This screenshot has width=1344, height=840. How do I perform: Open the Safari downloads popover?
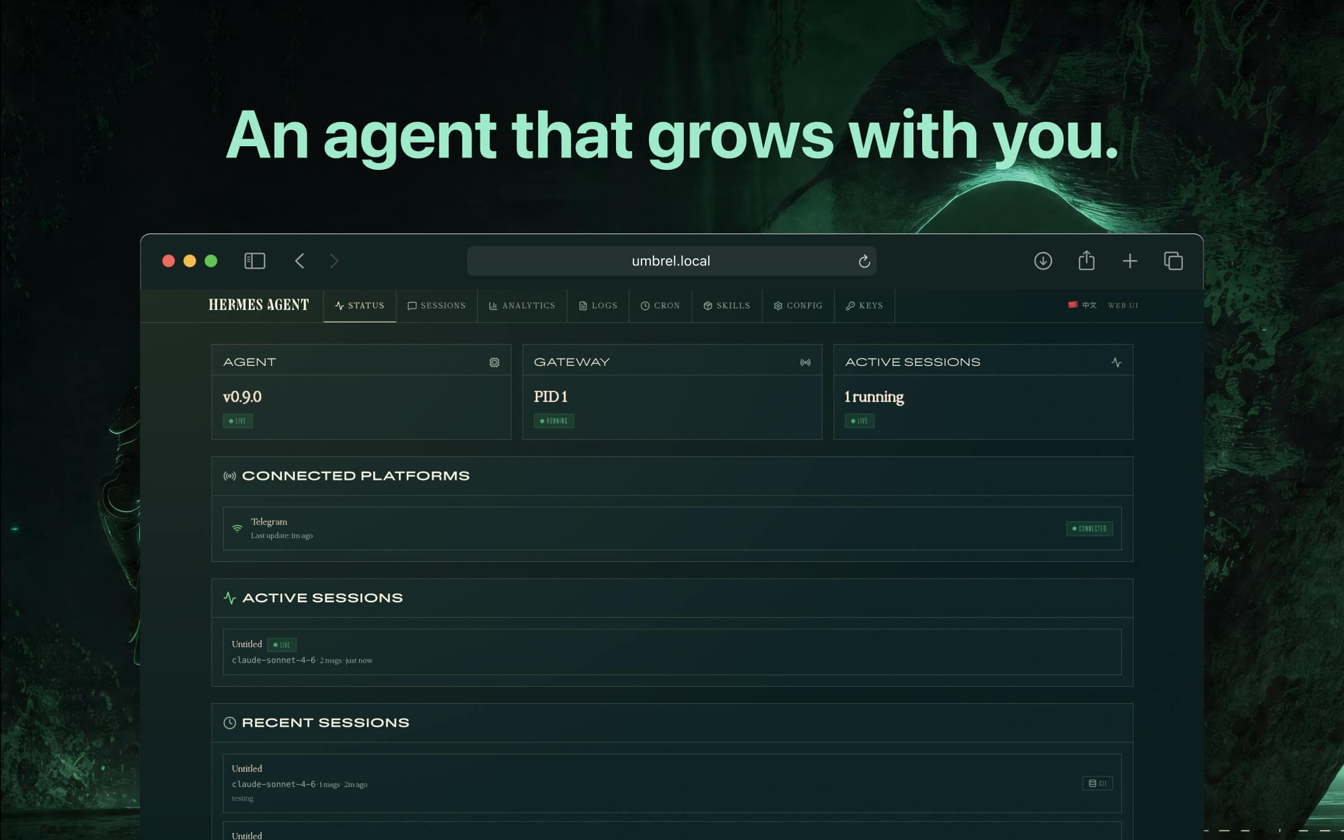tap(1043, 261)
